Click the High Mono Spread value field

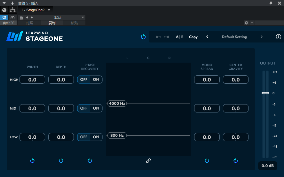pyautogui.click(x=207, y=80)
